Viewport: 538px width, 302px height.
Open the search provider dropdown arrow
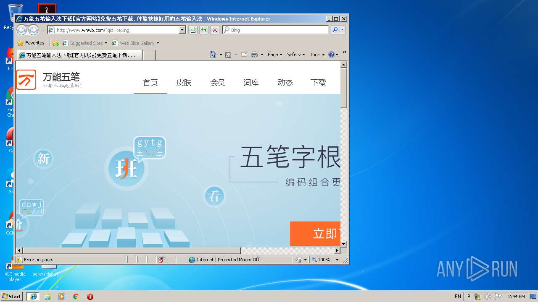click(x=343, y=30)
